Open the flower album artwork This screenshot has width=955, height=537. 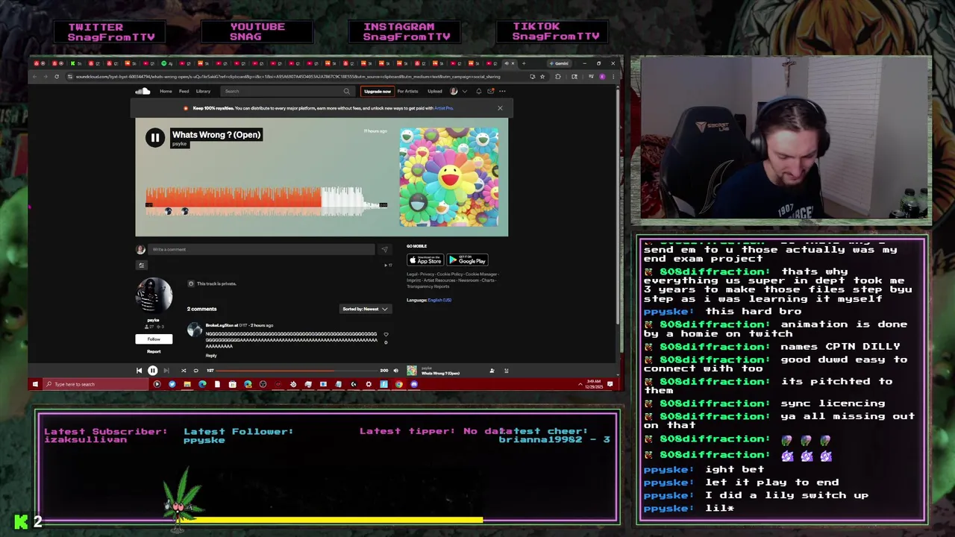pos(449,178)
